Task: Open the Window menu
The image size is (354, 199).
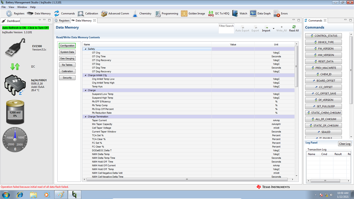Action: coord(22,7)
